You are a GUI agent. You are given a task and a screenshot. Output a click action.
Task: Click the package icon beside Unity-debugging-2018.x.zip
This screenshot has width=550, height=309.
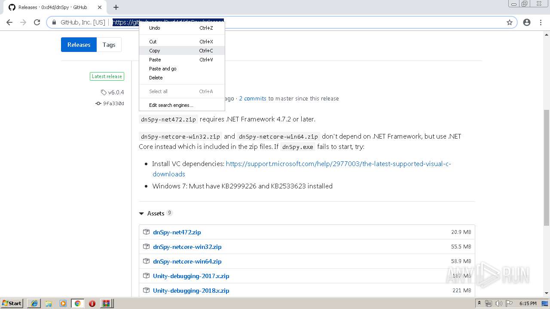point(146,290)
